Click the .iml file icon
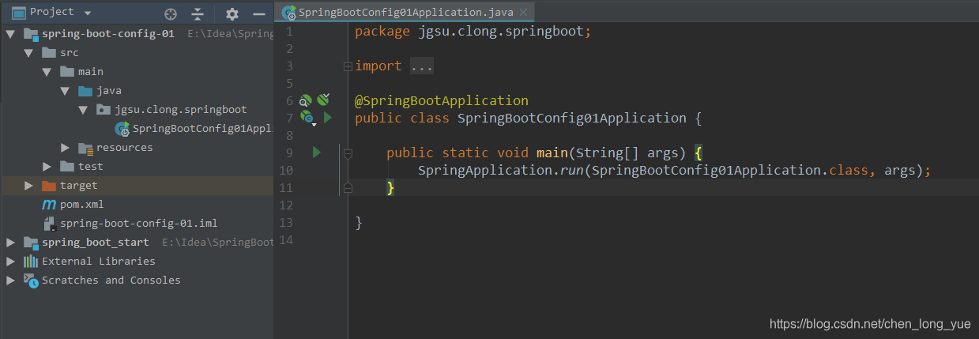Screen dimensions: 979x339 click(49, 224)
